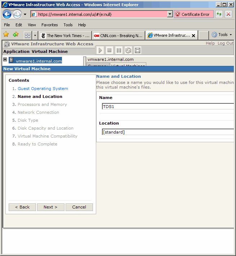Click the Add to Favorites icon
The width and height of the screenshot is (236, 256).
point(15,35)
